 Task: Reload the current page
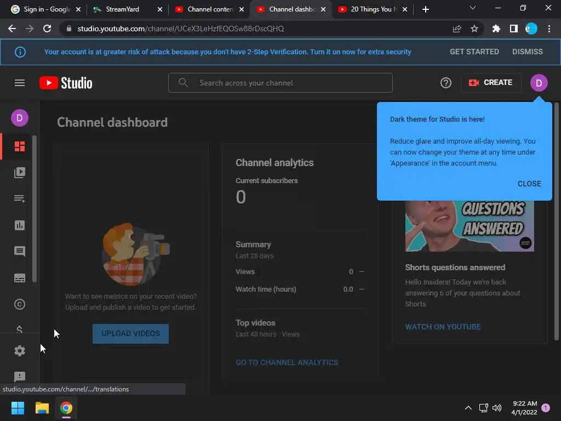pyautogui.click(x=47, y=29)
